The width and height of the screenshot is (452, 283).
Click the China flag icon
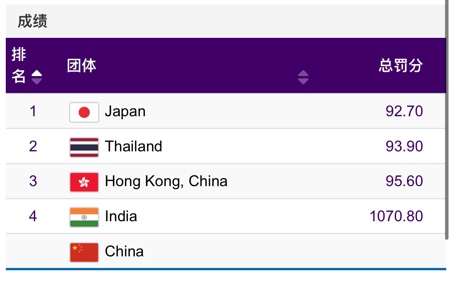click(84, 252)
